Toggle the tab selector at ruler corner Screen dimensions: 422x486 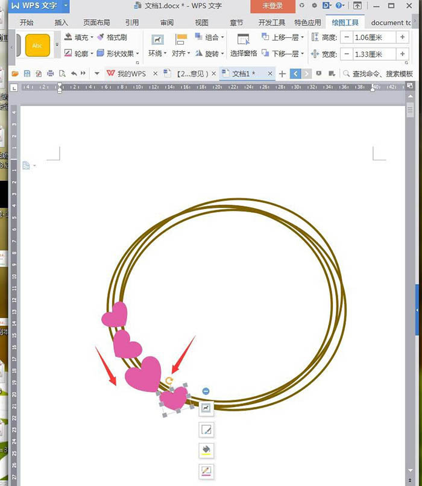14,88
